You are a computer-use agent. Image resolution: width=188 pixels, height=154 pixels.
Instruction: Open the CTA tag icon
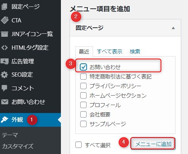[5, 20]
